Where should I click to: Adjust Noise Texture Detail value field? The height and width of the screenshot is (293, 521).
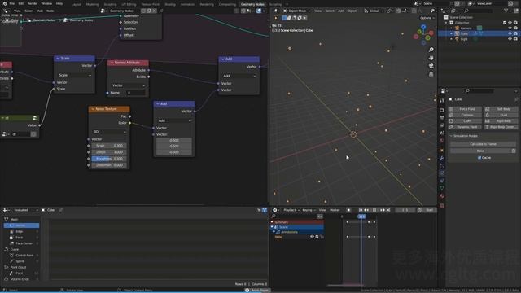pos(109,152)
